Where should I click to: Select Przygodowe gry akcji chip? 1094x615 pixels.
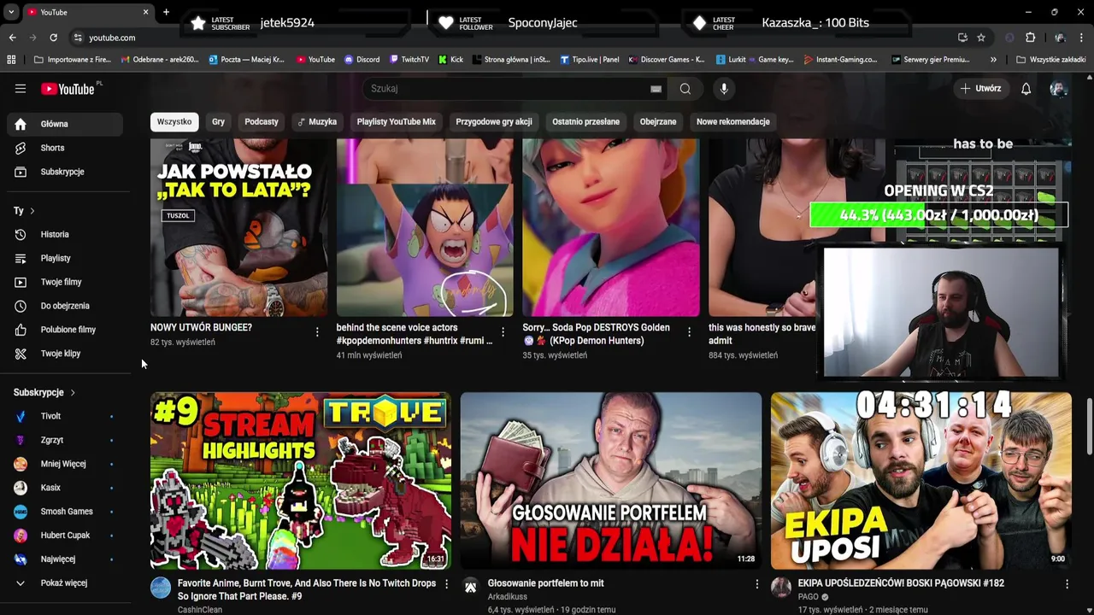click(x=494, y=122)
